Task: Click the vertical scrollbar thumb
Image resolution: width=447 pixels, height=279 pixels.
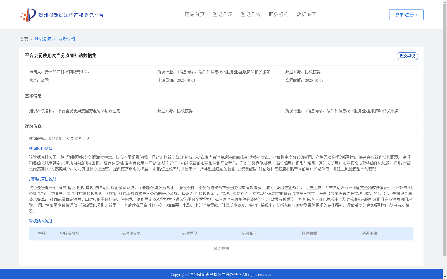Action: point(445,130)
